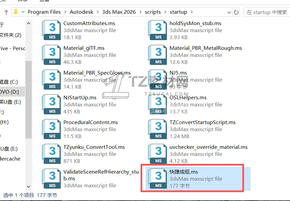Image resolution: width=290 pixels, height=201 pixels.
Task: Click the Material_PBR_MetalRough.ms filename
Action: tap(206, 48)
